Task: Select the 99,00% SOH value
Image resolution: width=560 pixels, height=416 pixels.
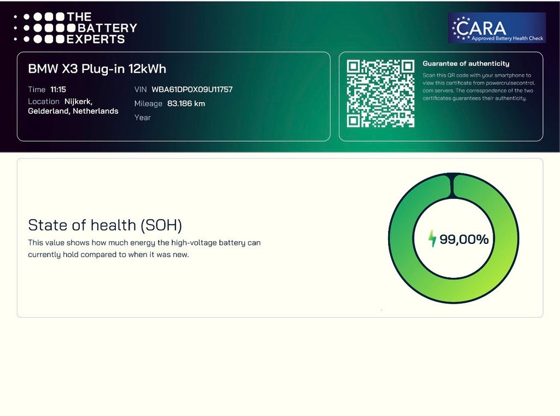Action: tap(464, 239)
